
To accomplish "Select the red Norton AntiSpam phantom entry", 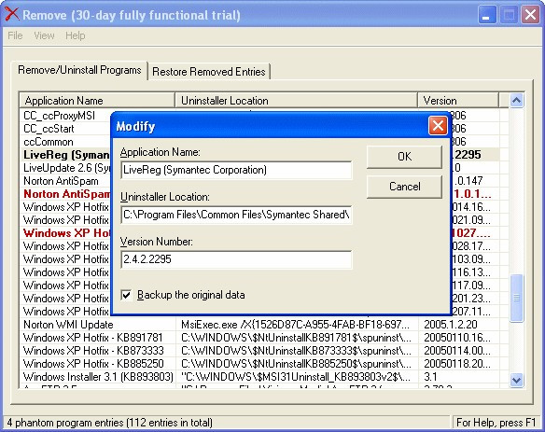I will (x=66, y=194).
